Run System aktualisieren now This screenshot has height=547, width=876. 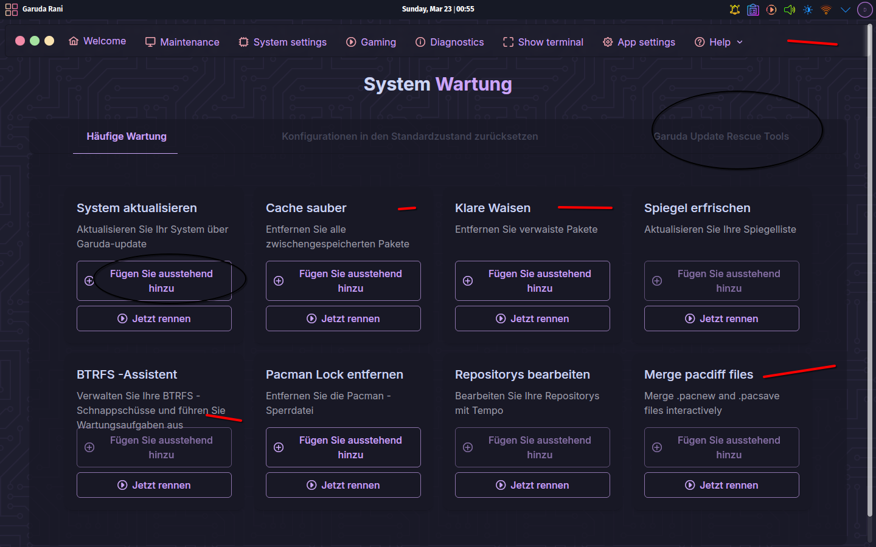pyautogui.click(x=154, y=318)
